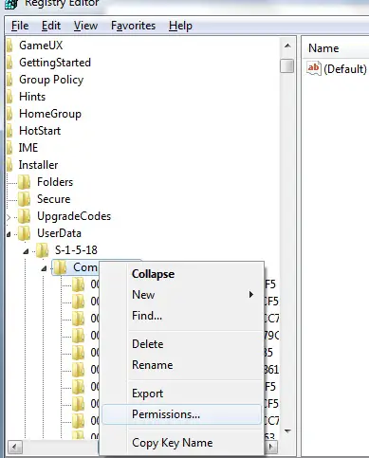Viewport: 369px width, 458px height.
Task: Click the Folders key folder icon
Action: pos(24,182)
